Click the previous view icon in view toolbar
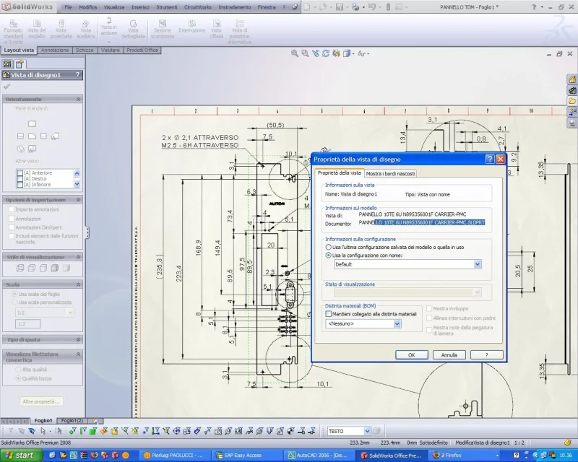578x462 pixels. pos(316,53)
